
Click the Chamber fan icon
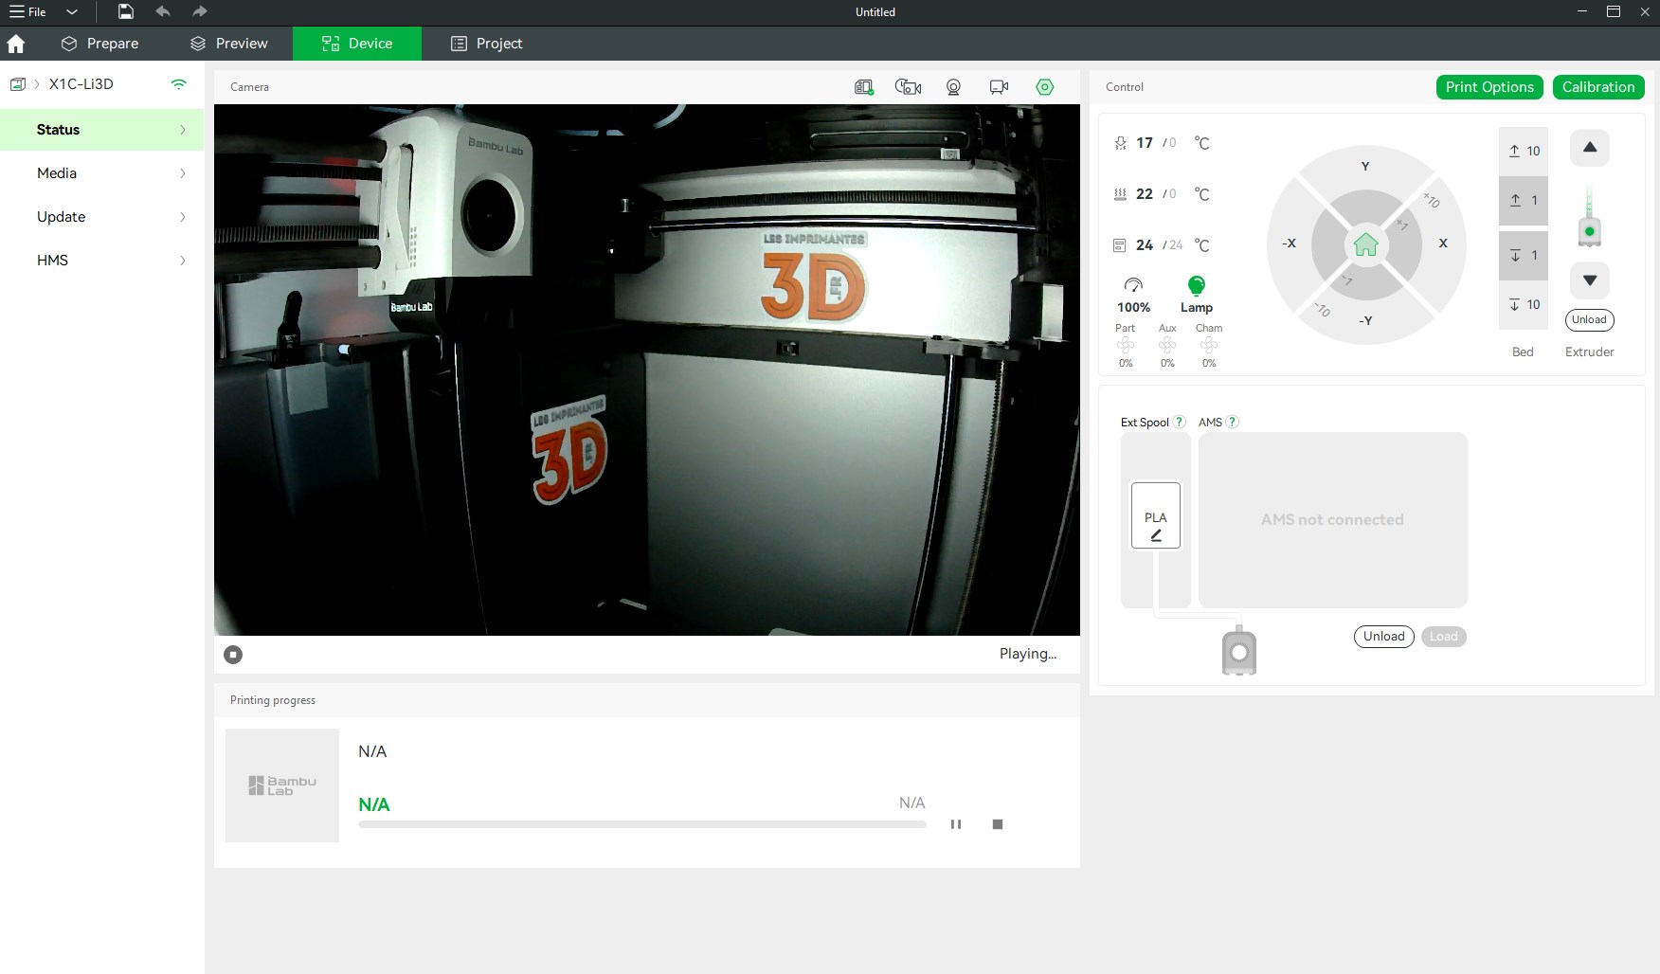(x=1209, y=346)
